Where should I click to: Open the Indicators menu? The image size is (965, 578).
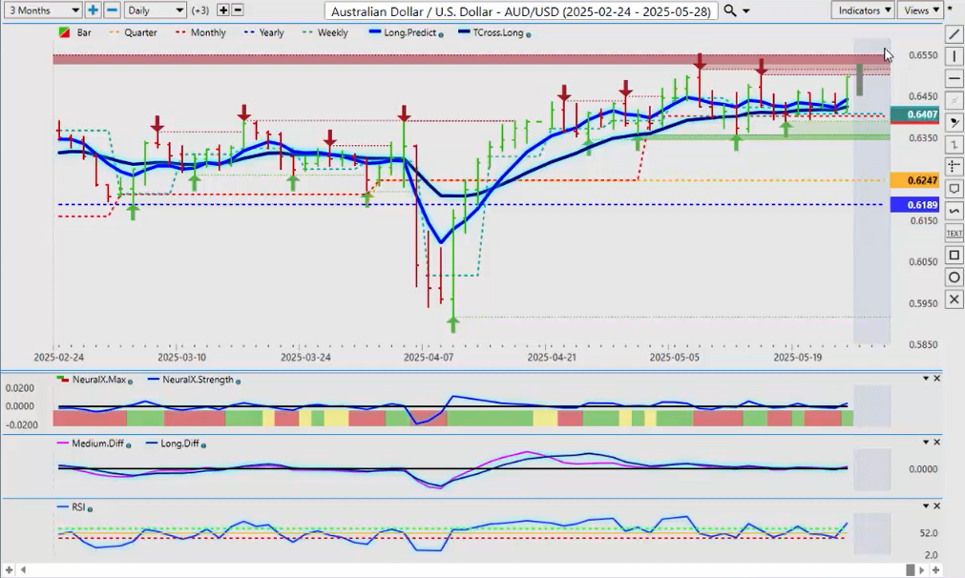[x=862, y=10]
